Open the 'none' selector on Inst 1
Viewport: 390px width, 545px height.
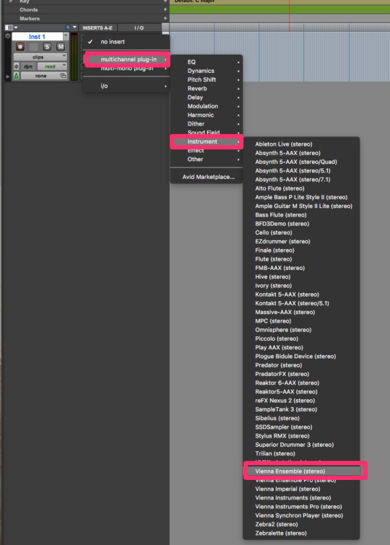[x=44, y=75]
